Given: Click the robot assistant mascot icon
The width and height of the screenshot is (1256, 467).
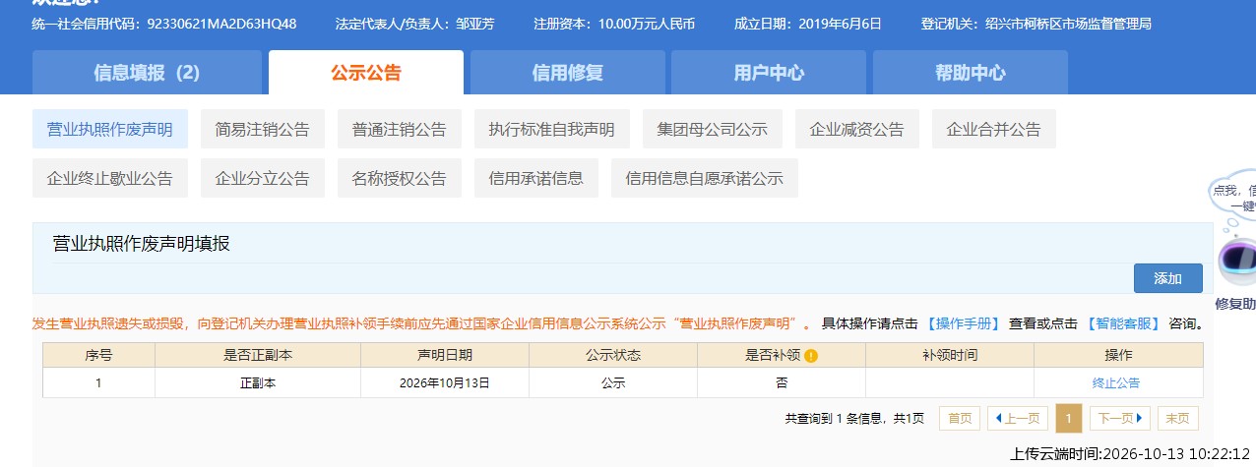Looking at the screenshot, I should click(x=1236, y=261).
